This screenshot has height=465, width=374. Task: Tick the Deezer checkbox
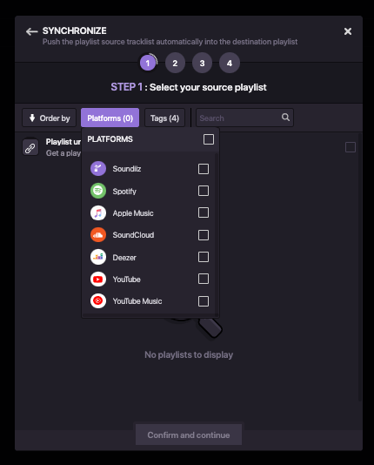(x=204, y=257)
